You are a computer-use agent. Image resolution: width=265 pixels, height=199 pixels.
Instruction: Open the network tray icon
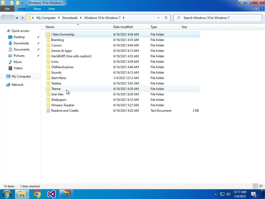coord(222,194)
